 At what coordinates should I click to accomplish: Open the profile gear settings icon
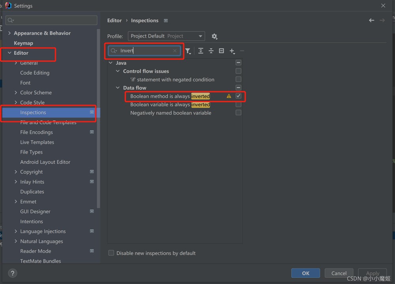(214, 36)
